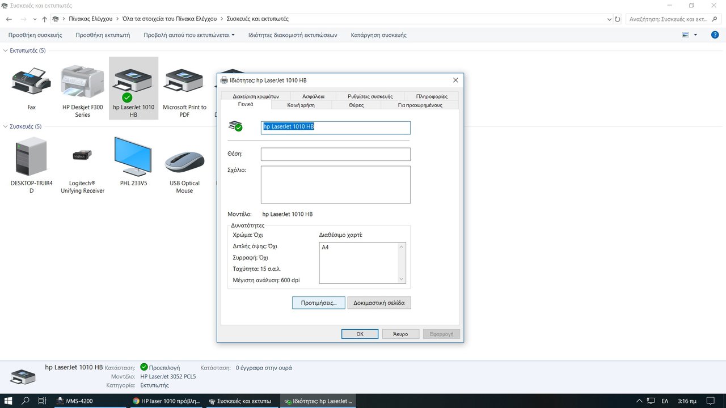Open the view options dropdown arrow
The width and height of the screenshot is (726, 408).
pos(696,35)
